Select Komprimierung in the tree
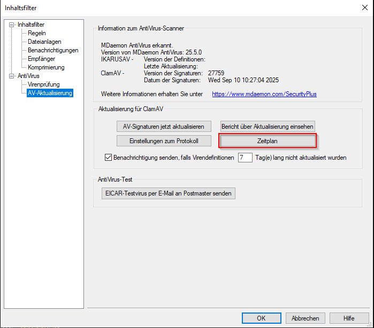The width and height of the screenshot is (374, 328). 46,67
